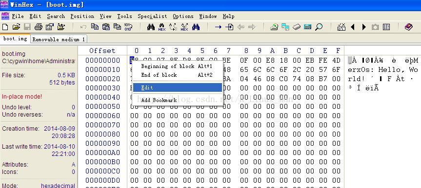Screen dimensions: 421x188
Task: Click the Offset column header
Action: 102,51
